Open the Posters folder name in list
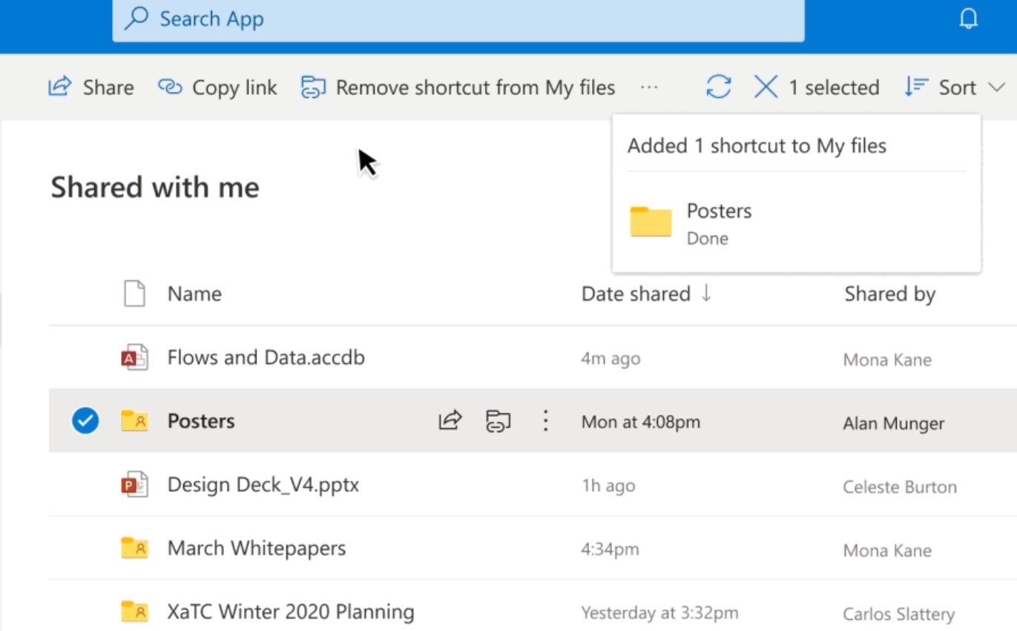Viewport: 1017px width, 631px height. (201, 421)
